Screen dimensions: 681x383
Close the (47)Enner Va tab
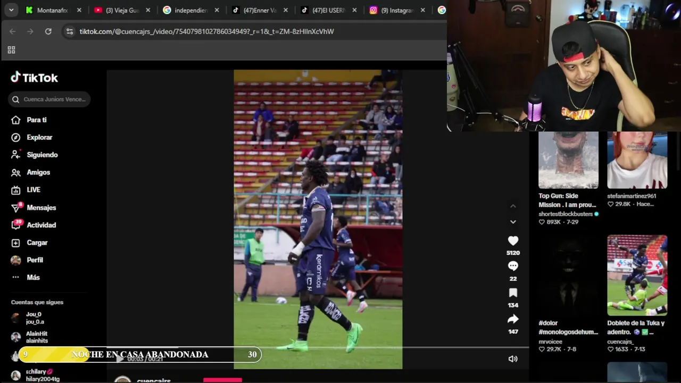pos(286,10)
